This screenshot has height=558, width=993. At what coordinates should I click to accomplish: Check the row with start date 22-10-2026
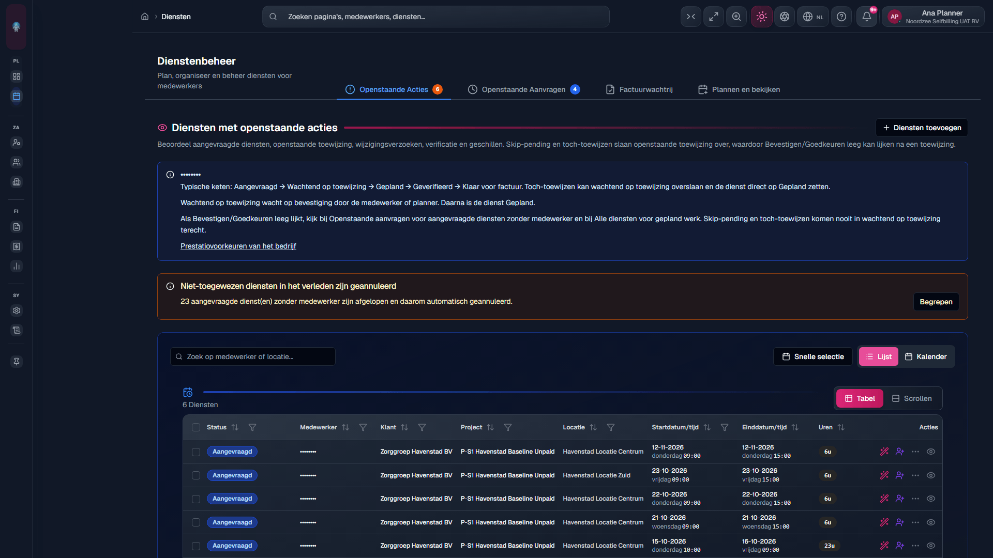196,499
